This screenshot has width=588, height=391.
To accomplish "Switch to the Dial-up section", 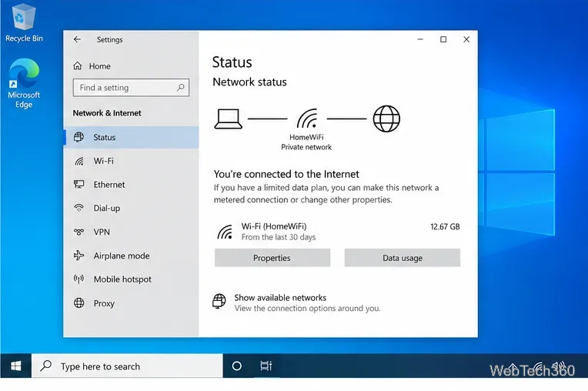I will [x=132, y=208].
